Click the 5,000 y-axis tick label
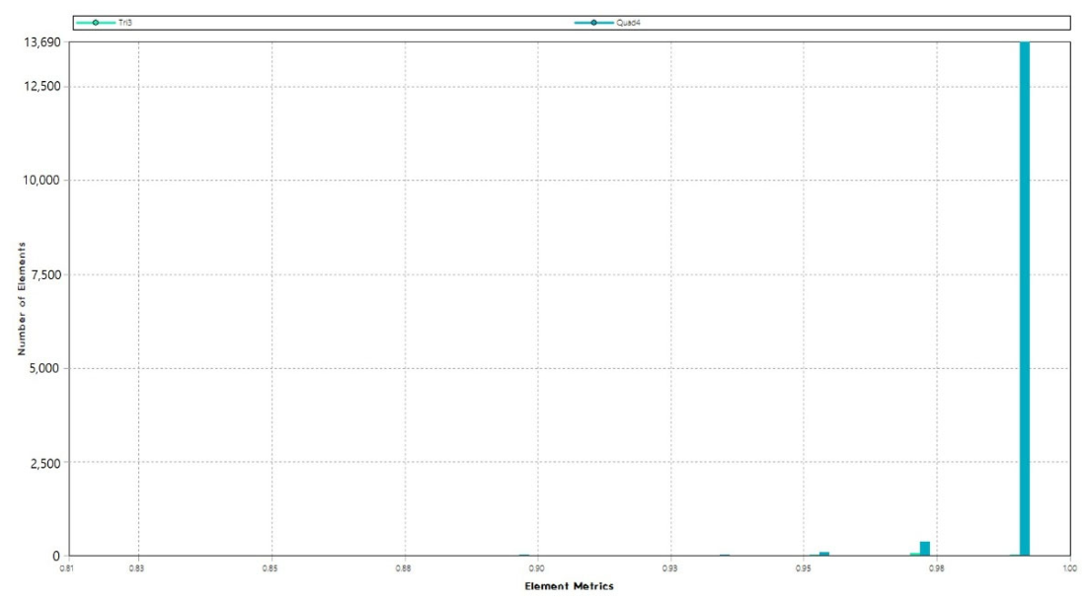The image size is (1090, 603). tap(45, 368)
